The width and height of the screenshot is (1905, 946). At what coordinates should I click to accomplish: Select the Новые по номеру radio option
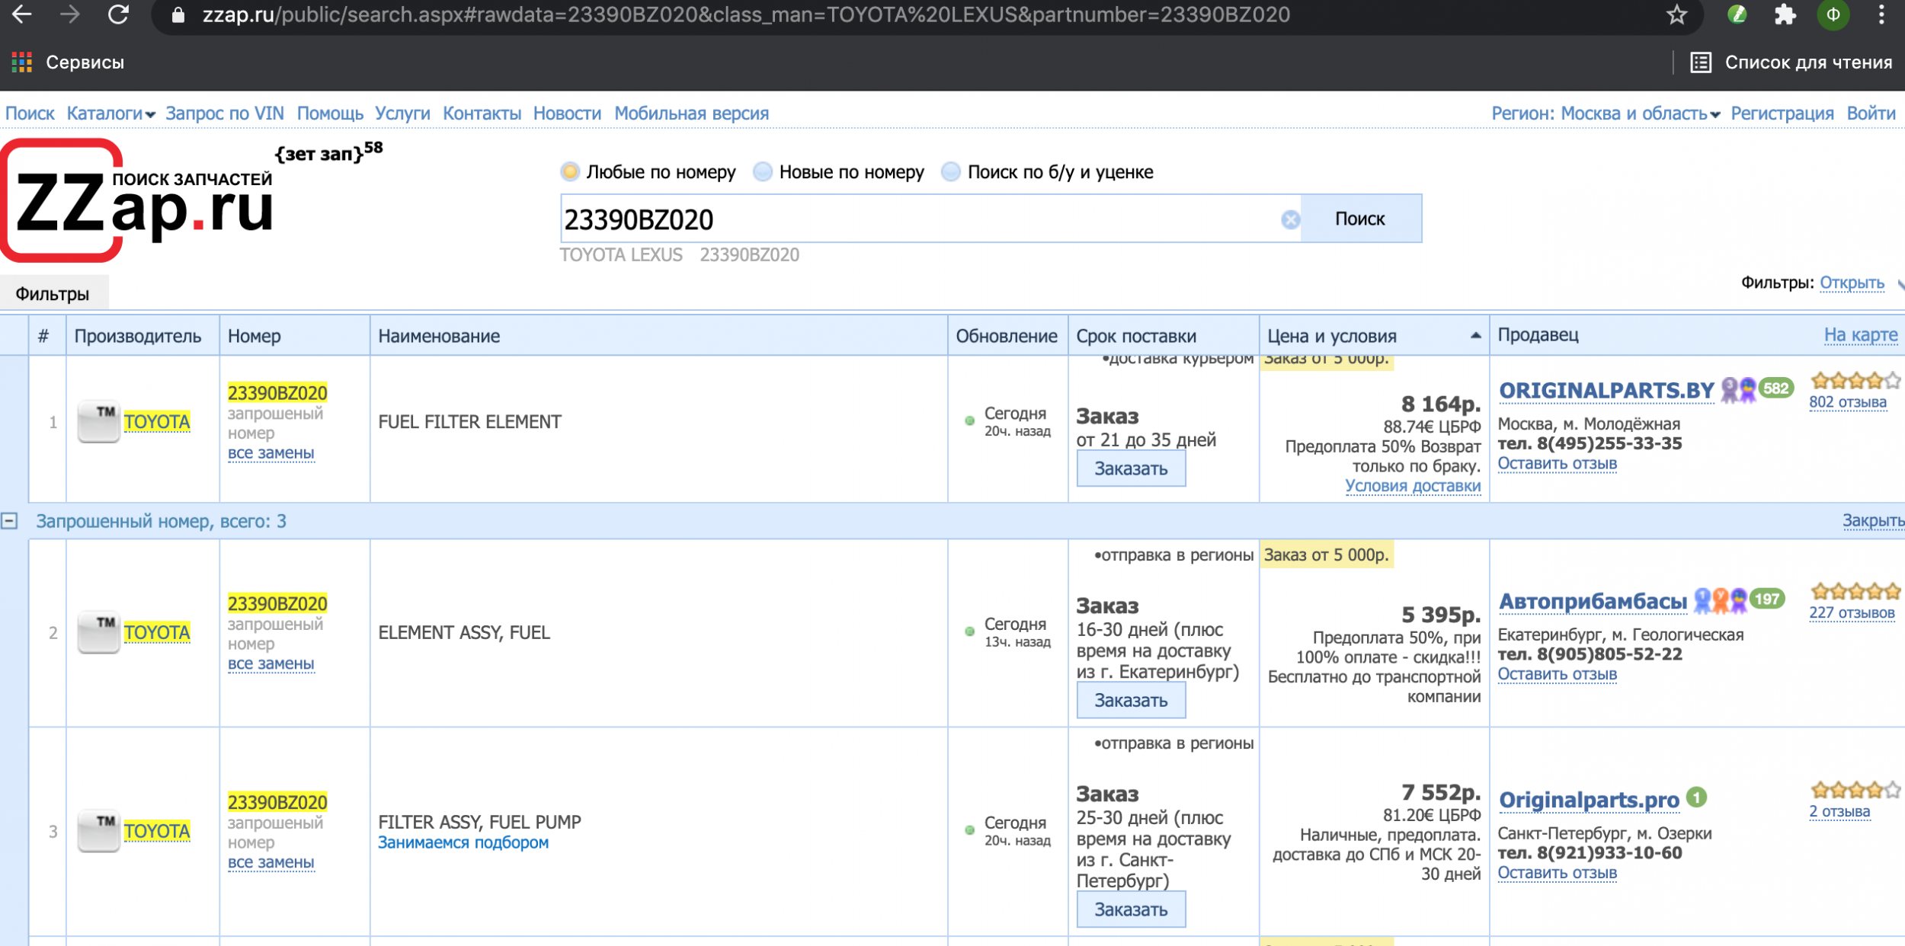click(763, 172)
